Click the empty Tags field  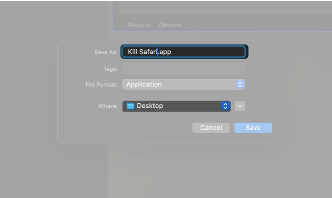184,68
